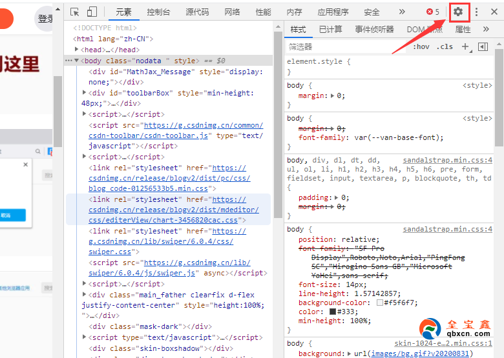Open the 应用程序 tab

tap(333, 12)
